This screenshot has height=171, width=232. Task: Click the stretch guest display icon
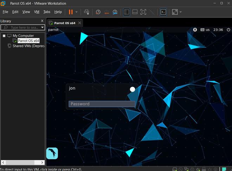pyautogui.click(x=175, y=12)
